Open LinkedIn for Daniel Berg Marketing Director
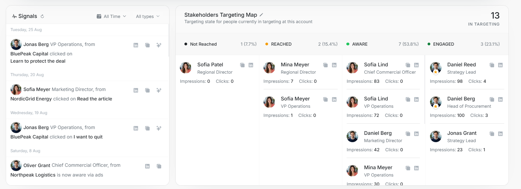This screenshot has width=521, height=189. click(416, 134)
